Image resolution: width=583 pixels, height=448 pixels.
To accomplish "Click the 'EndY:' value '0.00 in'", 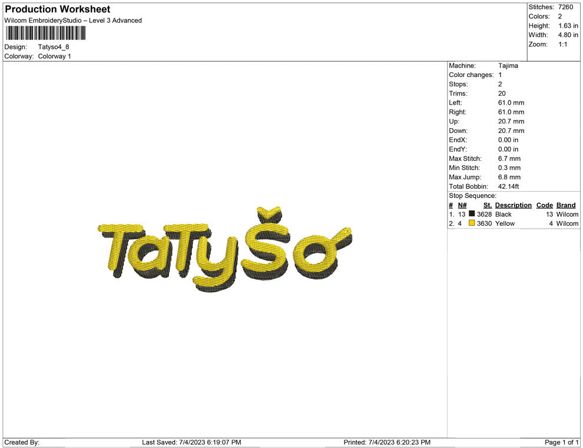I will pyautogui.click(x=508, y=149).
